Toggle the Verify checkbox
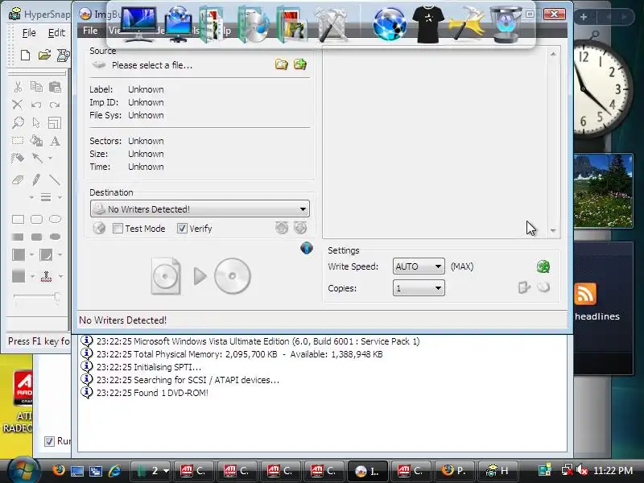This screenshot has height=483, width=644. pos(182,229)
